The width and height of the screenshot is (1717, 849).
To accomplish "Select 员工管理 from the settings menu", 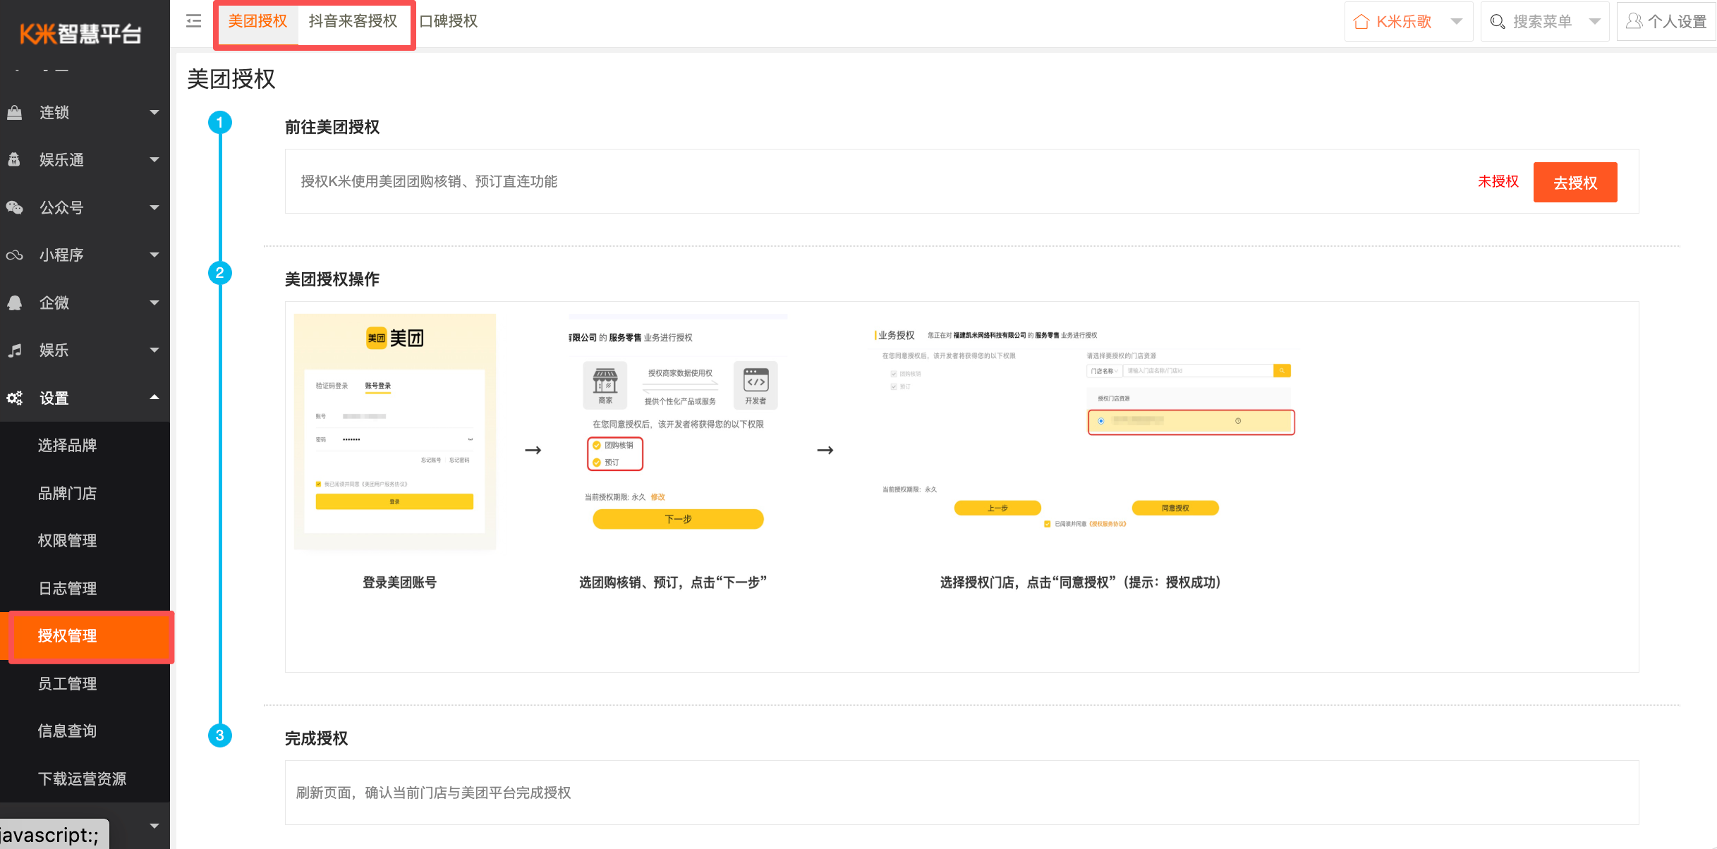I will (x=67, y=683).
